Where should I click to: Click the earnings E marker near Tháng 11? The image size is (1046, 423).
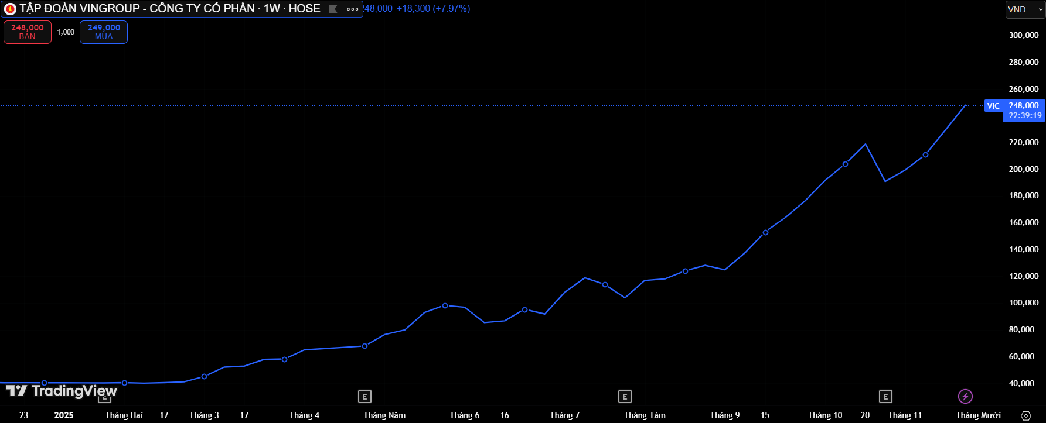click(x=885, y=397)
